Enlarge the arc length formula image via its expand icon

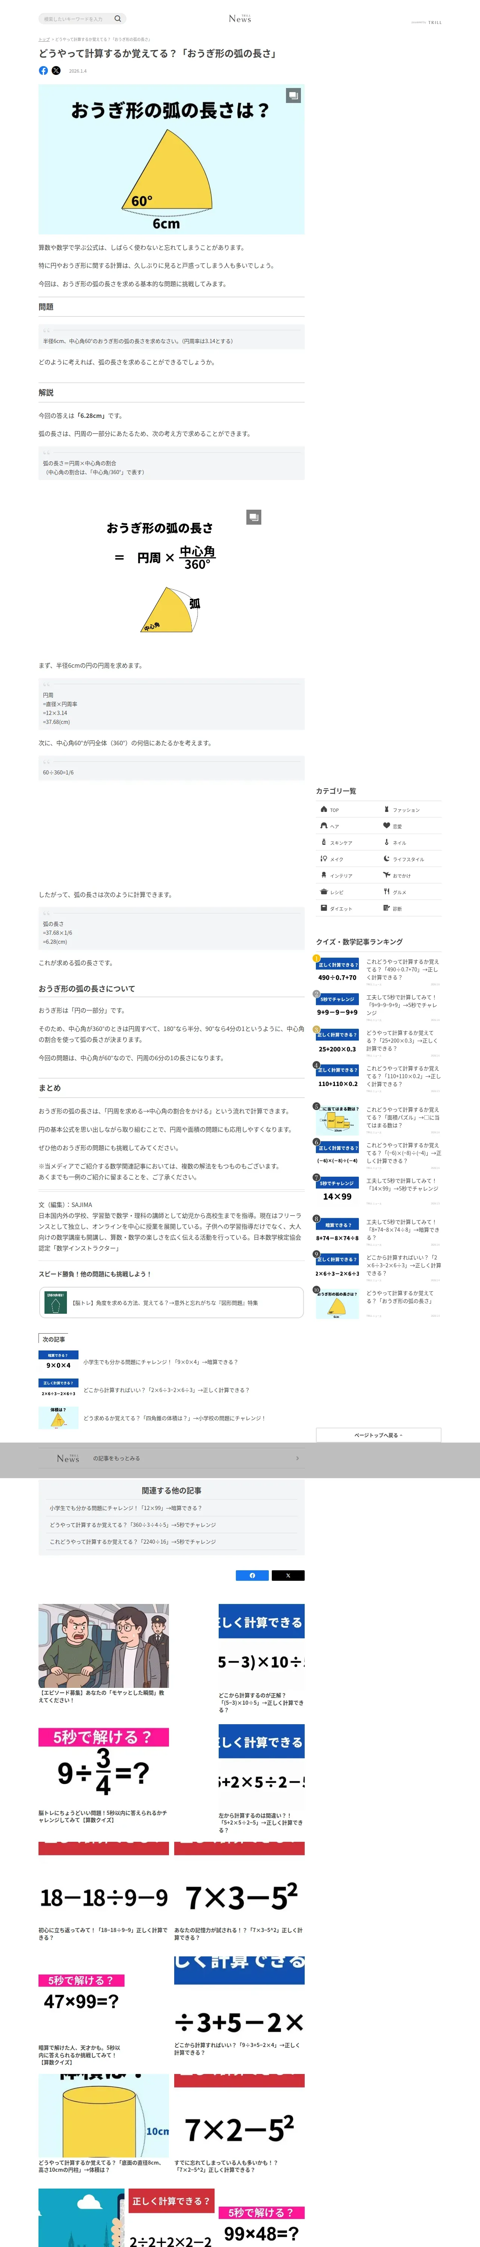tap(253, 517)
